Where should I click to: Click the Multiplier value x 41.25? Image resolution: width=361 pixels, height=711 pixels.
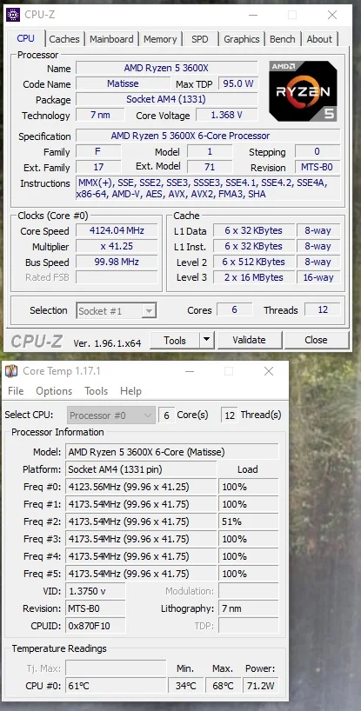pyautogui.click(x=117, y=246)
